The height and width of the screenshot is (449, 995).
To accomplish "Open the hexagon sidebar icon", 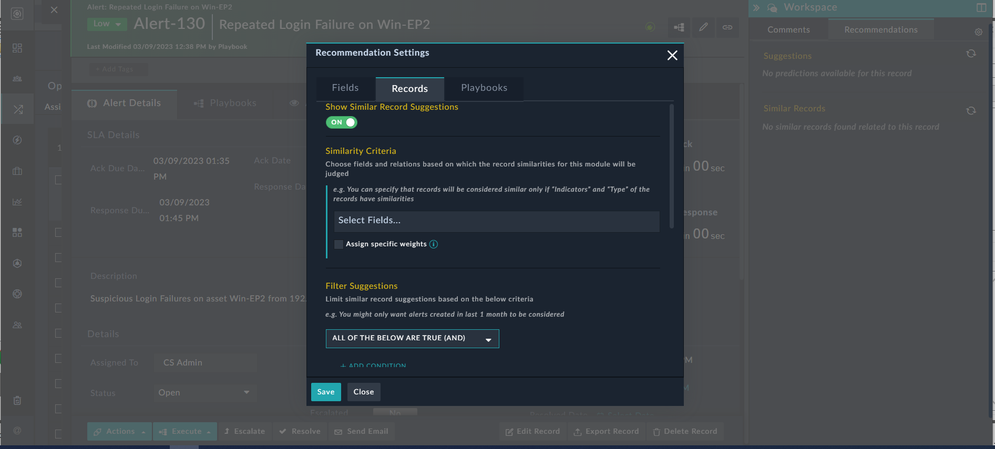I will tap(17, 264).
